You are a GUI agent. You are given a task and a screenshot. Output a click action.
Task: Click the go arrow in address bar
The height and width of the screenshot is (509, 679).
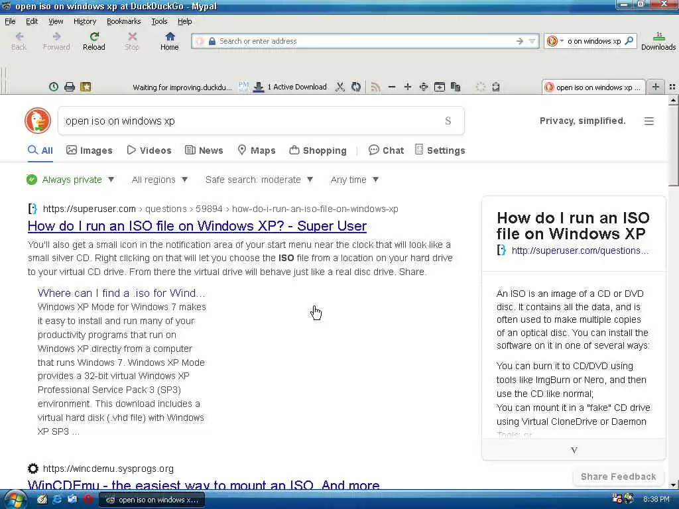click(x=520, y=41)
